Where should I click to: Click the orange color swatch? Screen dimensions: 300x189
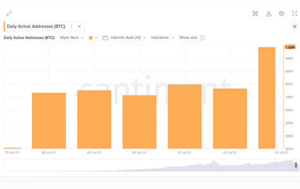click(x=90, y=38)
